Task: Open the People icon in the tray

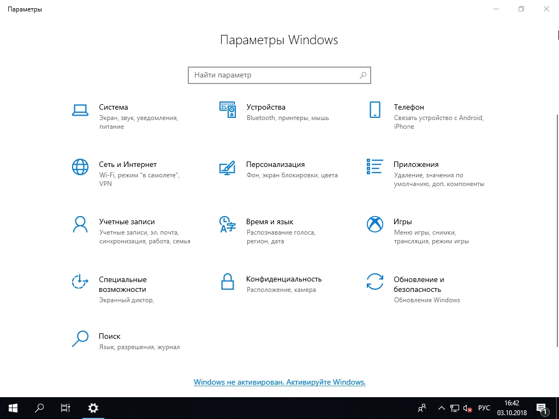Action: tap(422, 408)
